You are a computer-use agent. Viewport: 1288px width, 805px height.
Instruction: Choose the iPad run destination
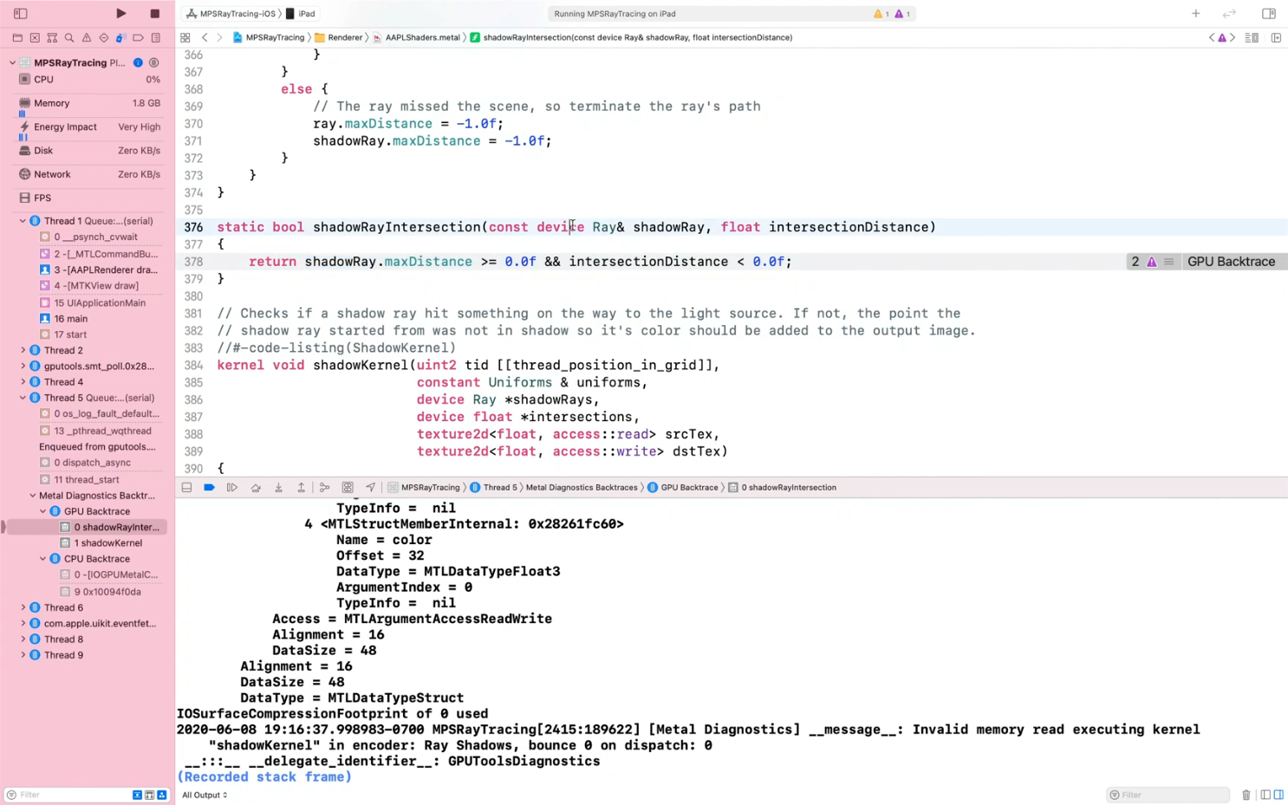click(301, 14)
